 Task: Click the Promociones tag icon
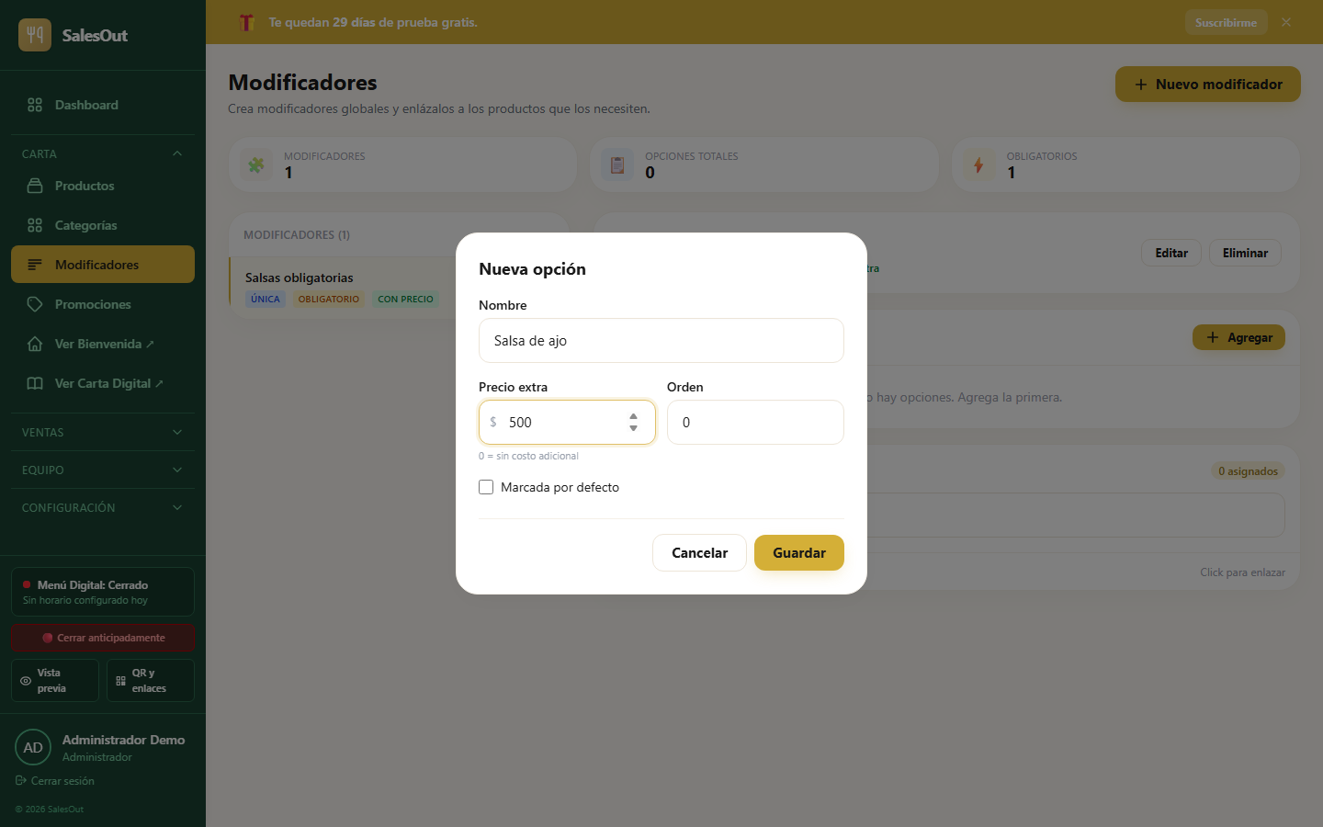pos(35,304)
